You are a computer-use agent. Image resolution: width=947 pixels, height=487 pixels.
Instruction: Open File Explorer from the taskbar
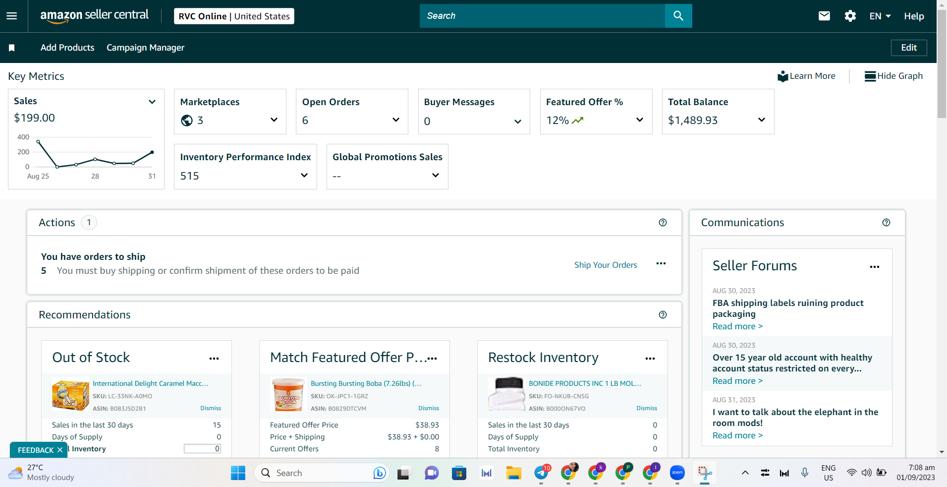coord(514,473)
